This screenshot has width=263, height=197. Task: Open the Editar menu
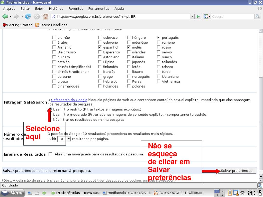[x=25, y=8]
